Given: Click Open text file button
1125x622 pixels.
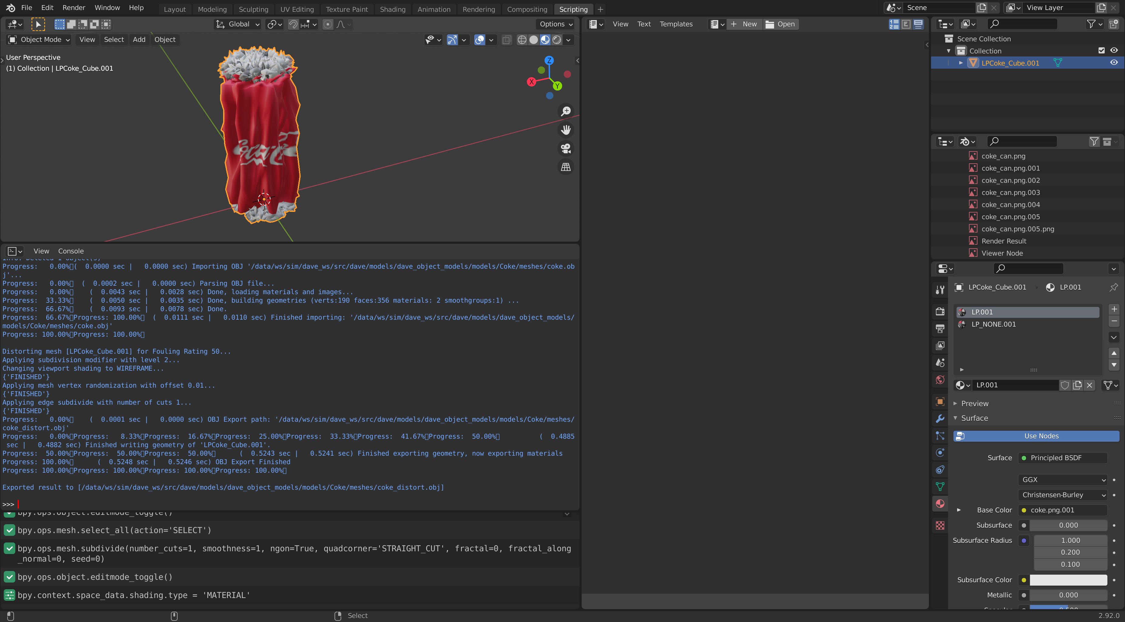Looking at the screenshot, I should pos(780,25).
